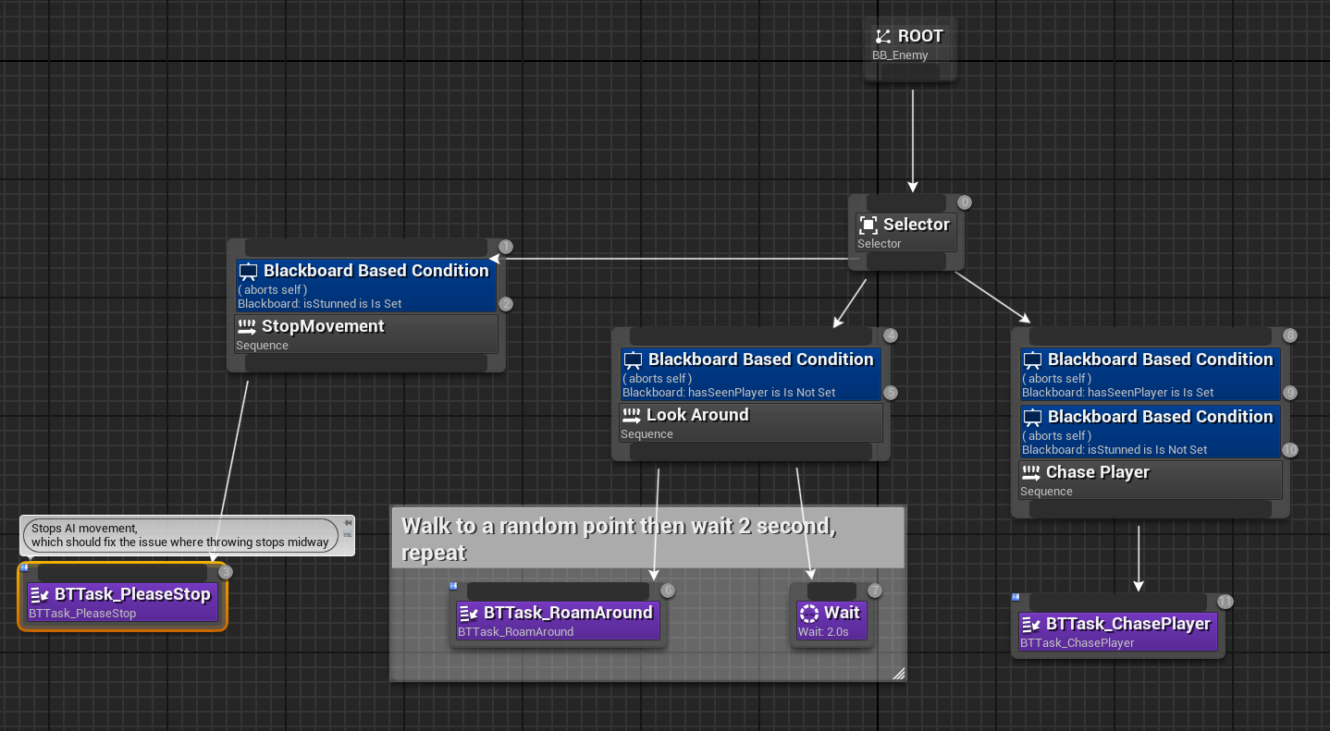This screenshot has width=1330, height=731.
Task: Click the Chase Player sequence icon
Action: (x=1030, y=472)
